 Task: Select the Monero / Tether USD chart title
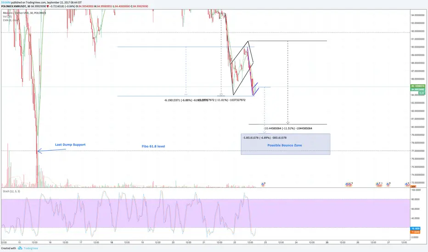24,13
